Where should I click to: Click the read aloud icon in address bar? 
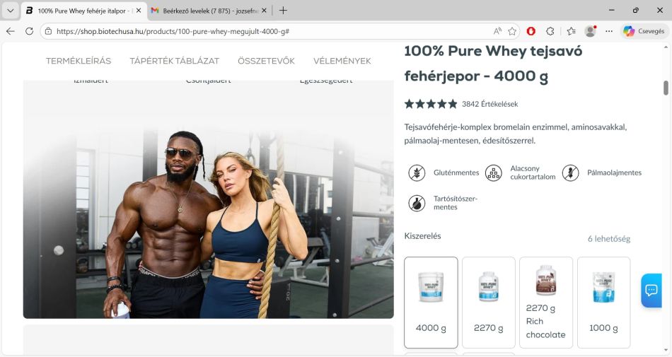[497, 31]
